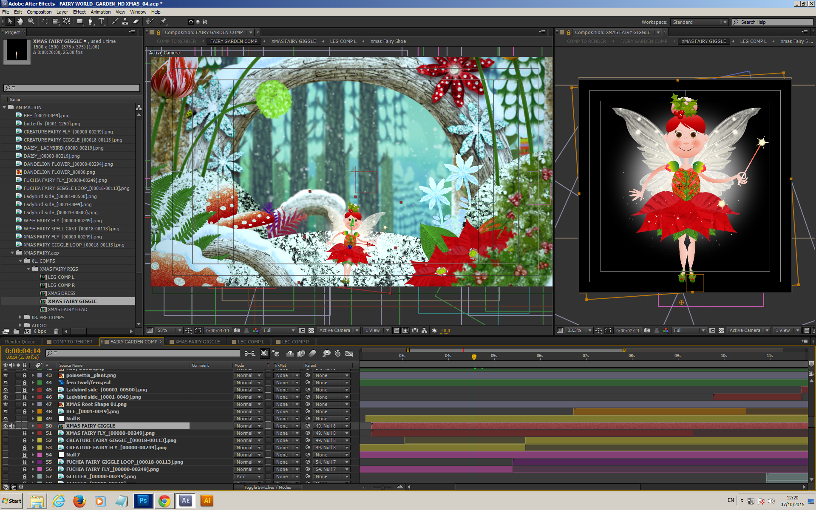Expand the 03. PRE COMPS folder
This screenshot has height=510, width=816.
click(x=20, y=317)
